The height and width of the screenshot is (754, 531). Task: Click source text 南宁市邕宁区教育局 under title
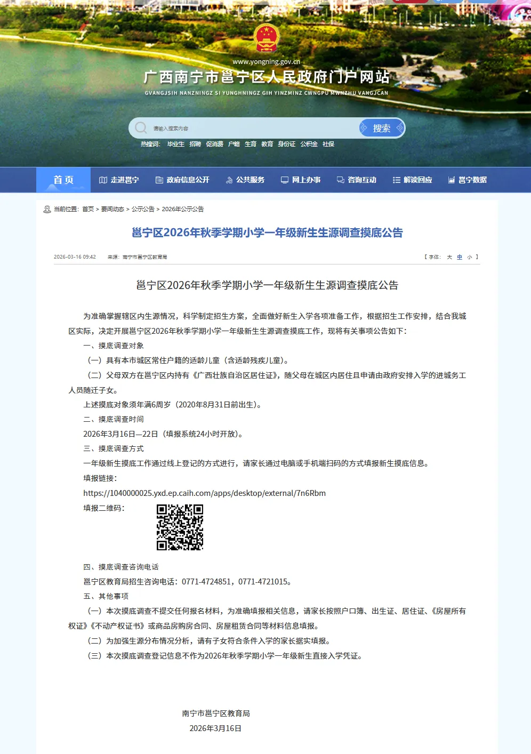pyautogui.click(x=145, y=257)
